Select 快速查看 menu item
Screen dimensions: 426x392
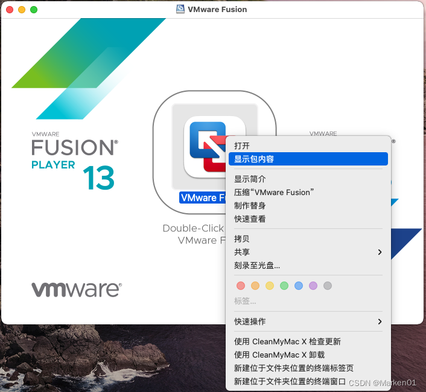coord(308,219)
